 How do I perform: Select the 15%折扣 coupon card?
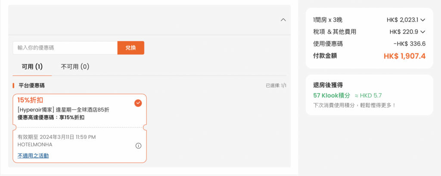point(80,128)
